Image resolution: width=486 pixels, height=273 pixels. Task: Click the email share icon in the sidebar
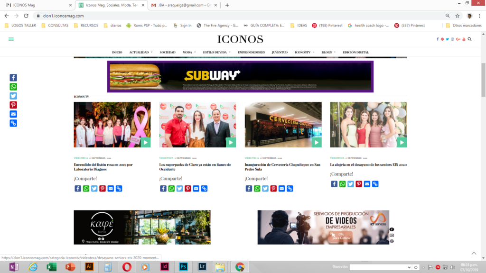click(x=13, y=114)
